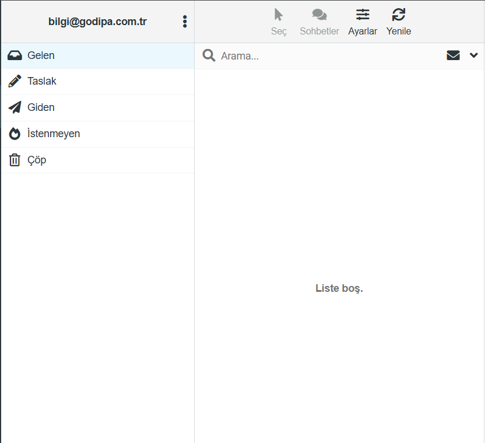Go to the Giden folder label
The width and height of the screenshot is (485, 443).
pyautogui.click(x=41, y=107)
